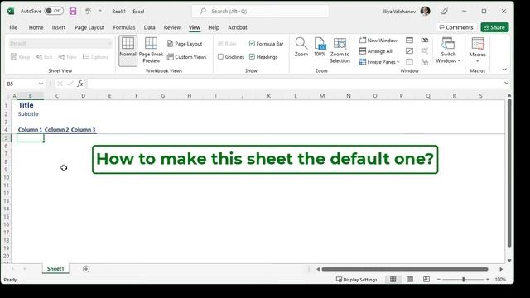Toggle the AutoSave switch
The image size is (530, 298).
pyautogui.click(x=54, y=11)
